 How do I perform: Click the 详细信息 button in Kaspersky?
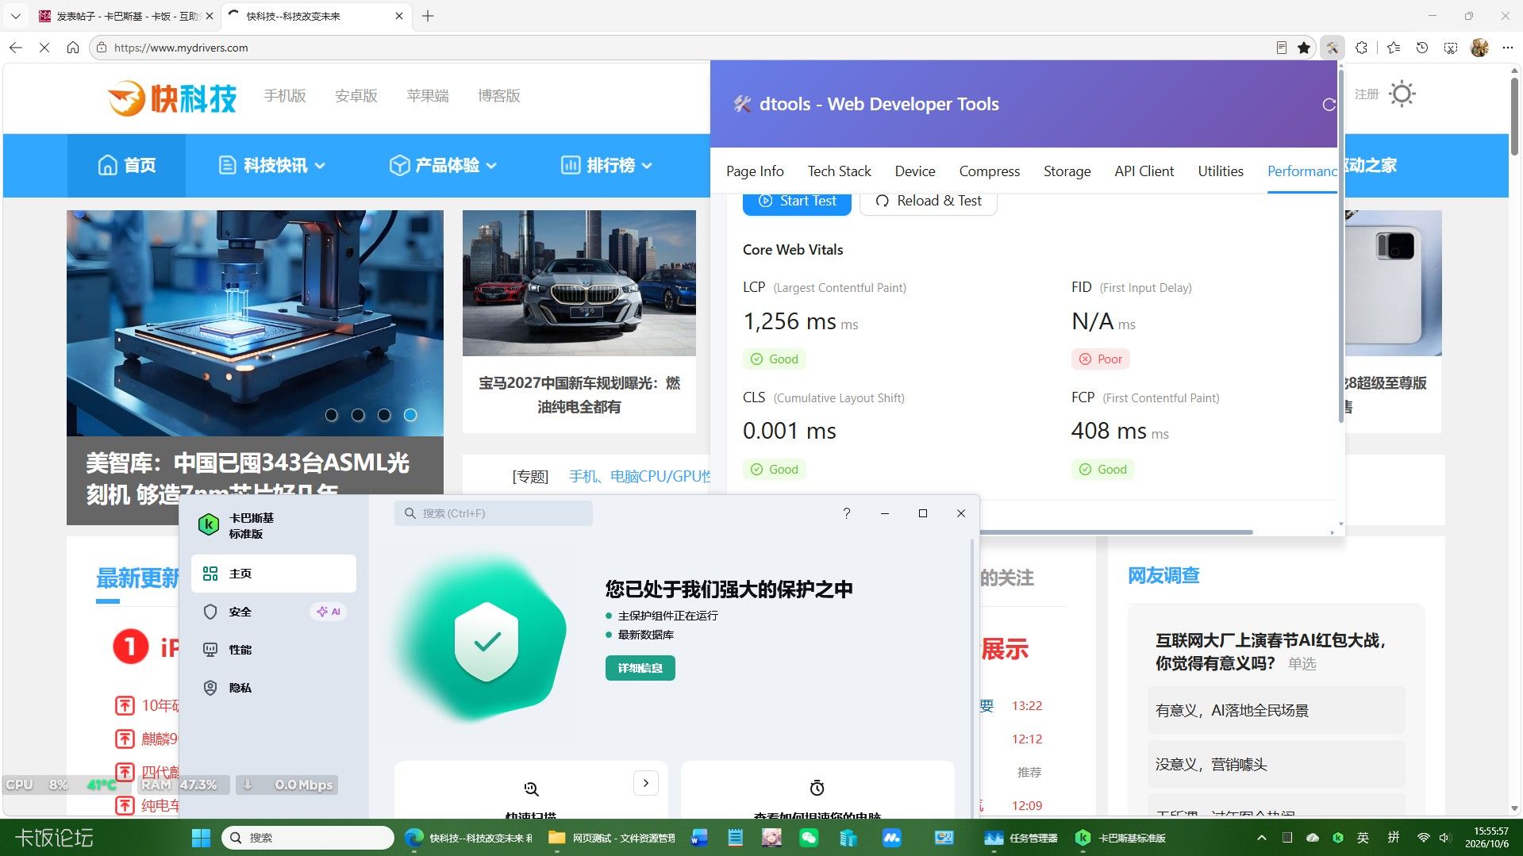tap(640, 668)
